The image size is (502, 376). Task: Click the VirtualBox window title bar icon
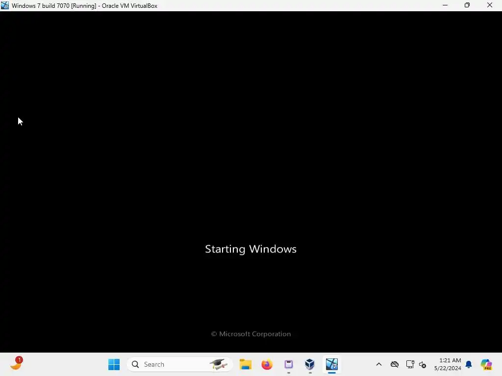coord(5,5)
